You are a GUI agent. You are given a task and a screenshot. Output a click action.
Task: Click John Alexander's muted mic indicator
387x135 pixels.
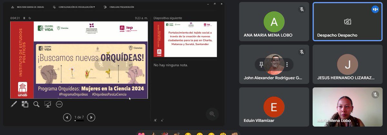(302, 52)
